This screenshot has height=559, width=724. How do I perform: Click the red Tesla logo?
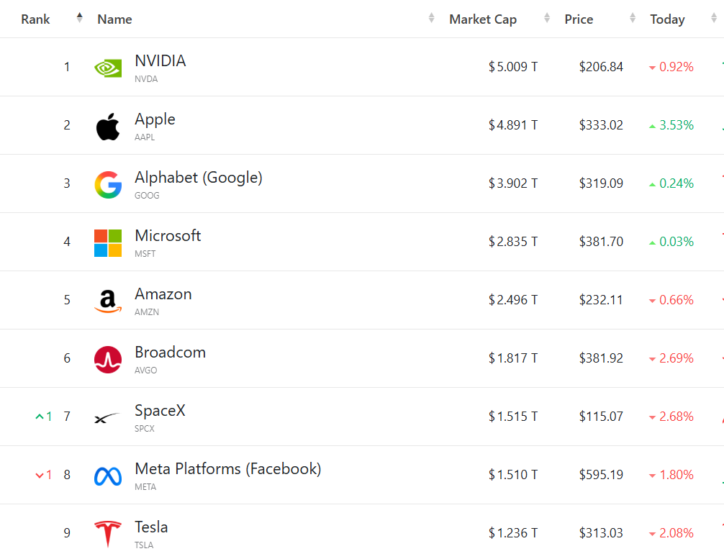pos(108,534)
